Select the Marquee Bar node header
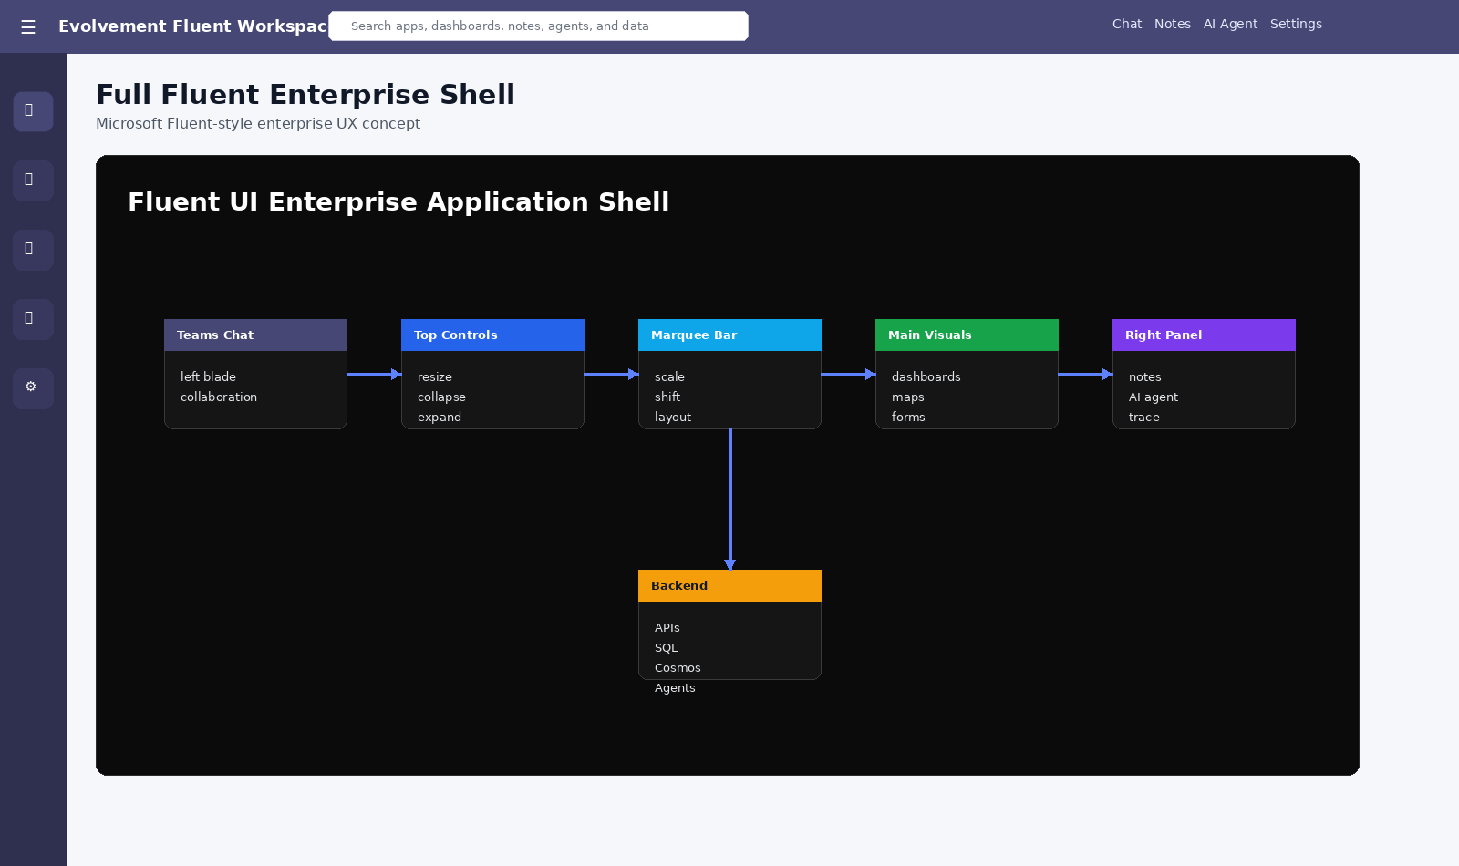Image resolution: width=1459 pixels, height=866 pixels. click(x=729, y=335)
